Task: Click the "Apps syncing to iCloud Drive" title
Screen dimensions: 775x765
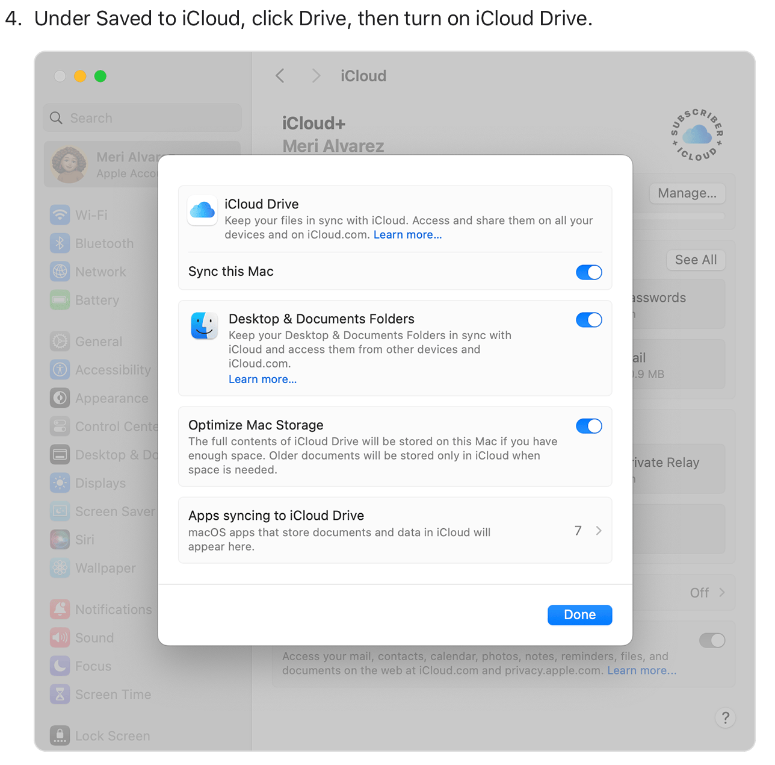Action: point(276,516)
